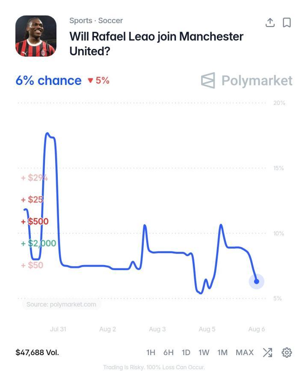Click the current price dot on chart
This screenshot has height=386, width=308.
pyautogui.click(x=256, y=281)
